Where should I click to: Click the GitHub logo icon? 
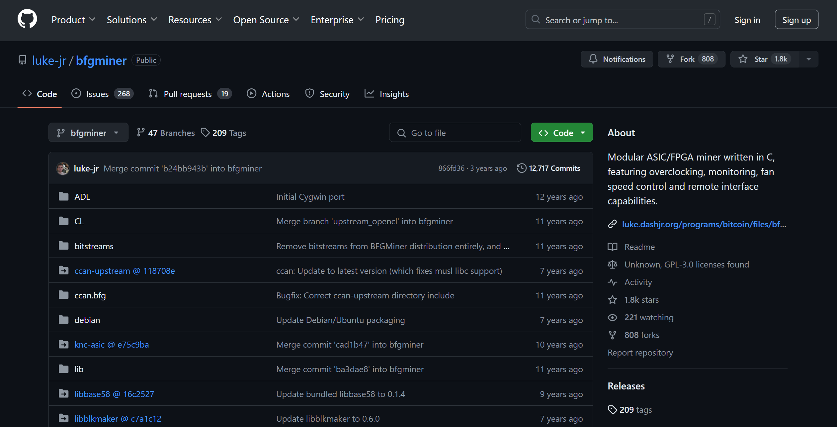[x=27, y=19]
